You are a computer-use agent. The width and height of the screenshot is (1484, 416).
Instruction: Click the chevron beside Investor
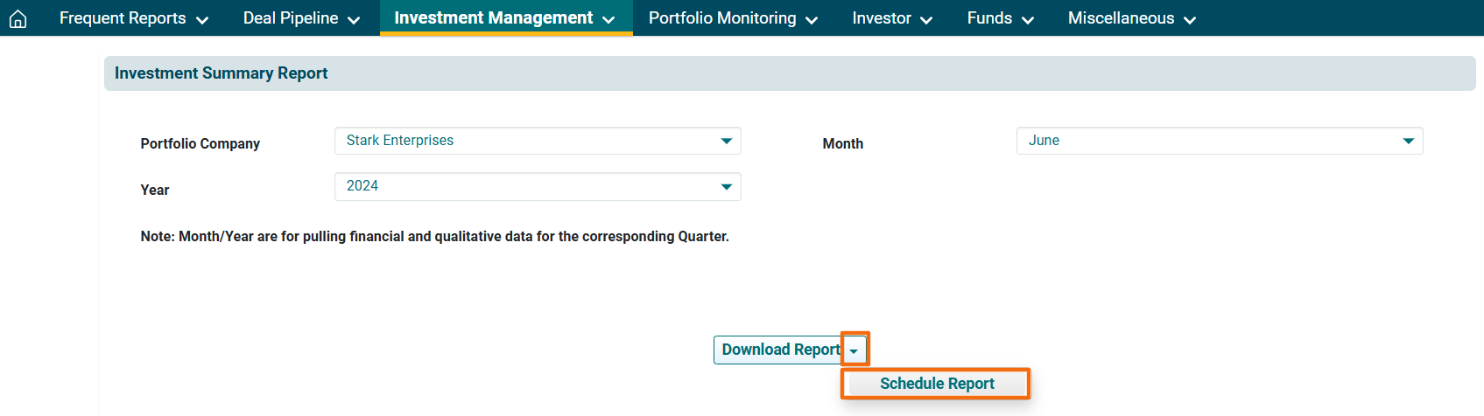pyautogui.click(x=926, y=20)
